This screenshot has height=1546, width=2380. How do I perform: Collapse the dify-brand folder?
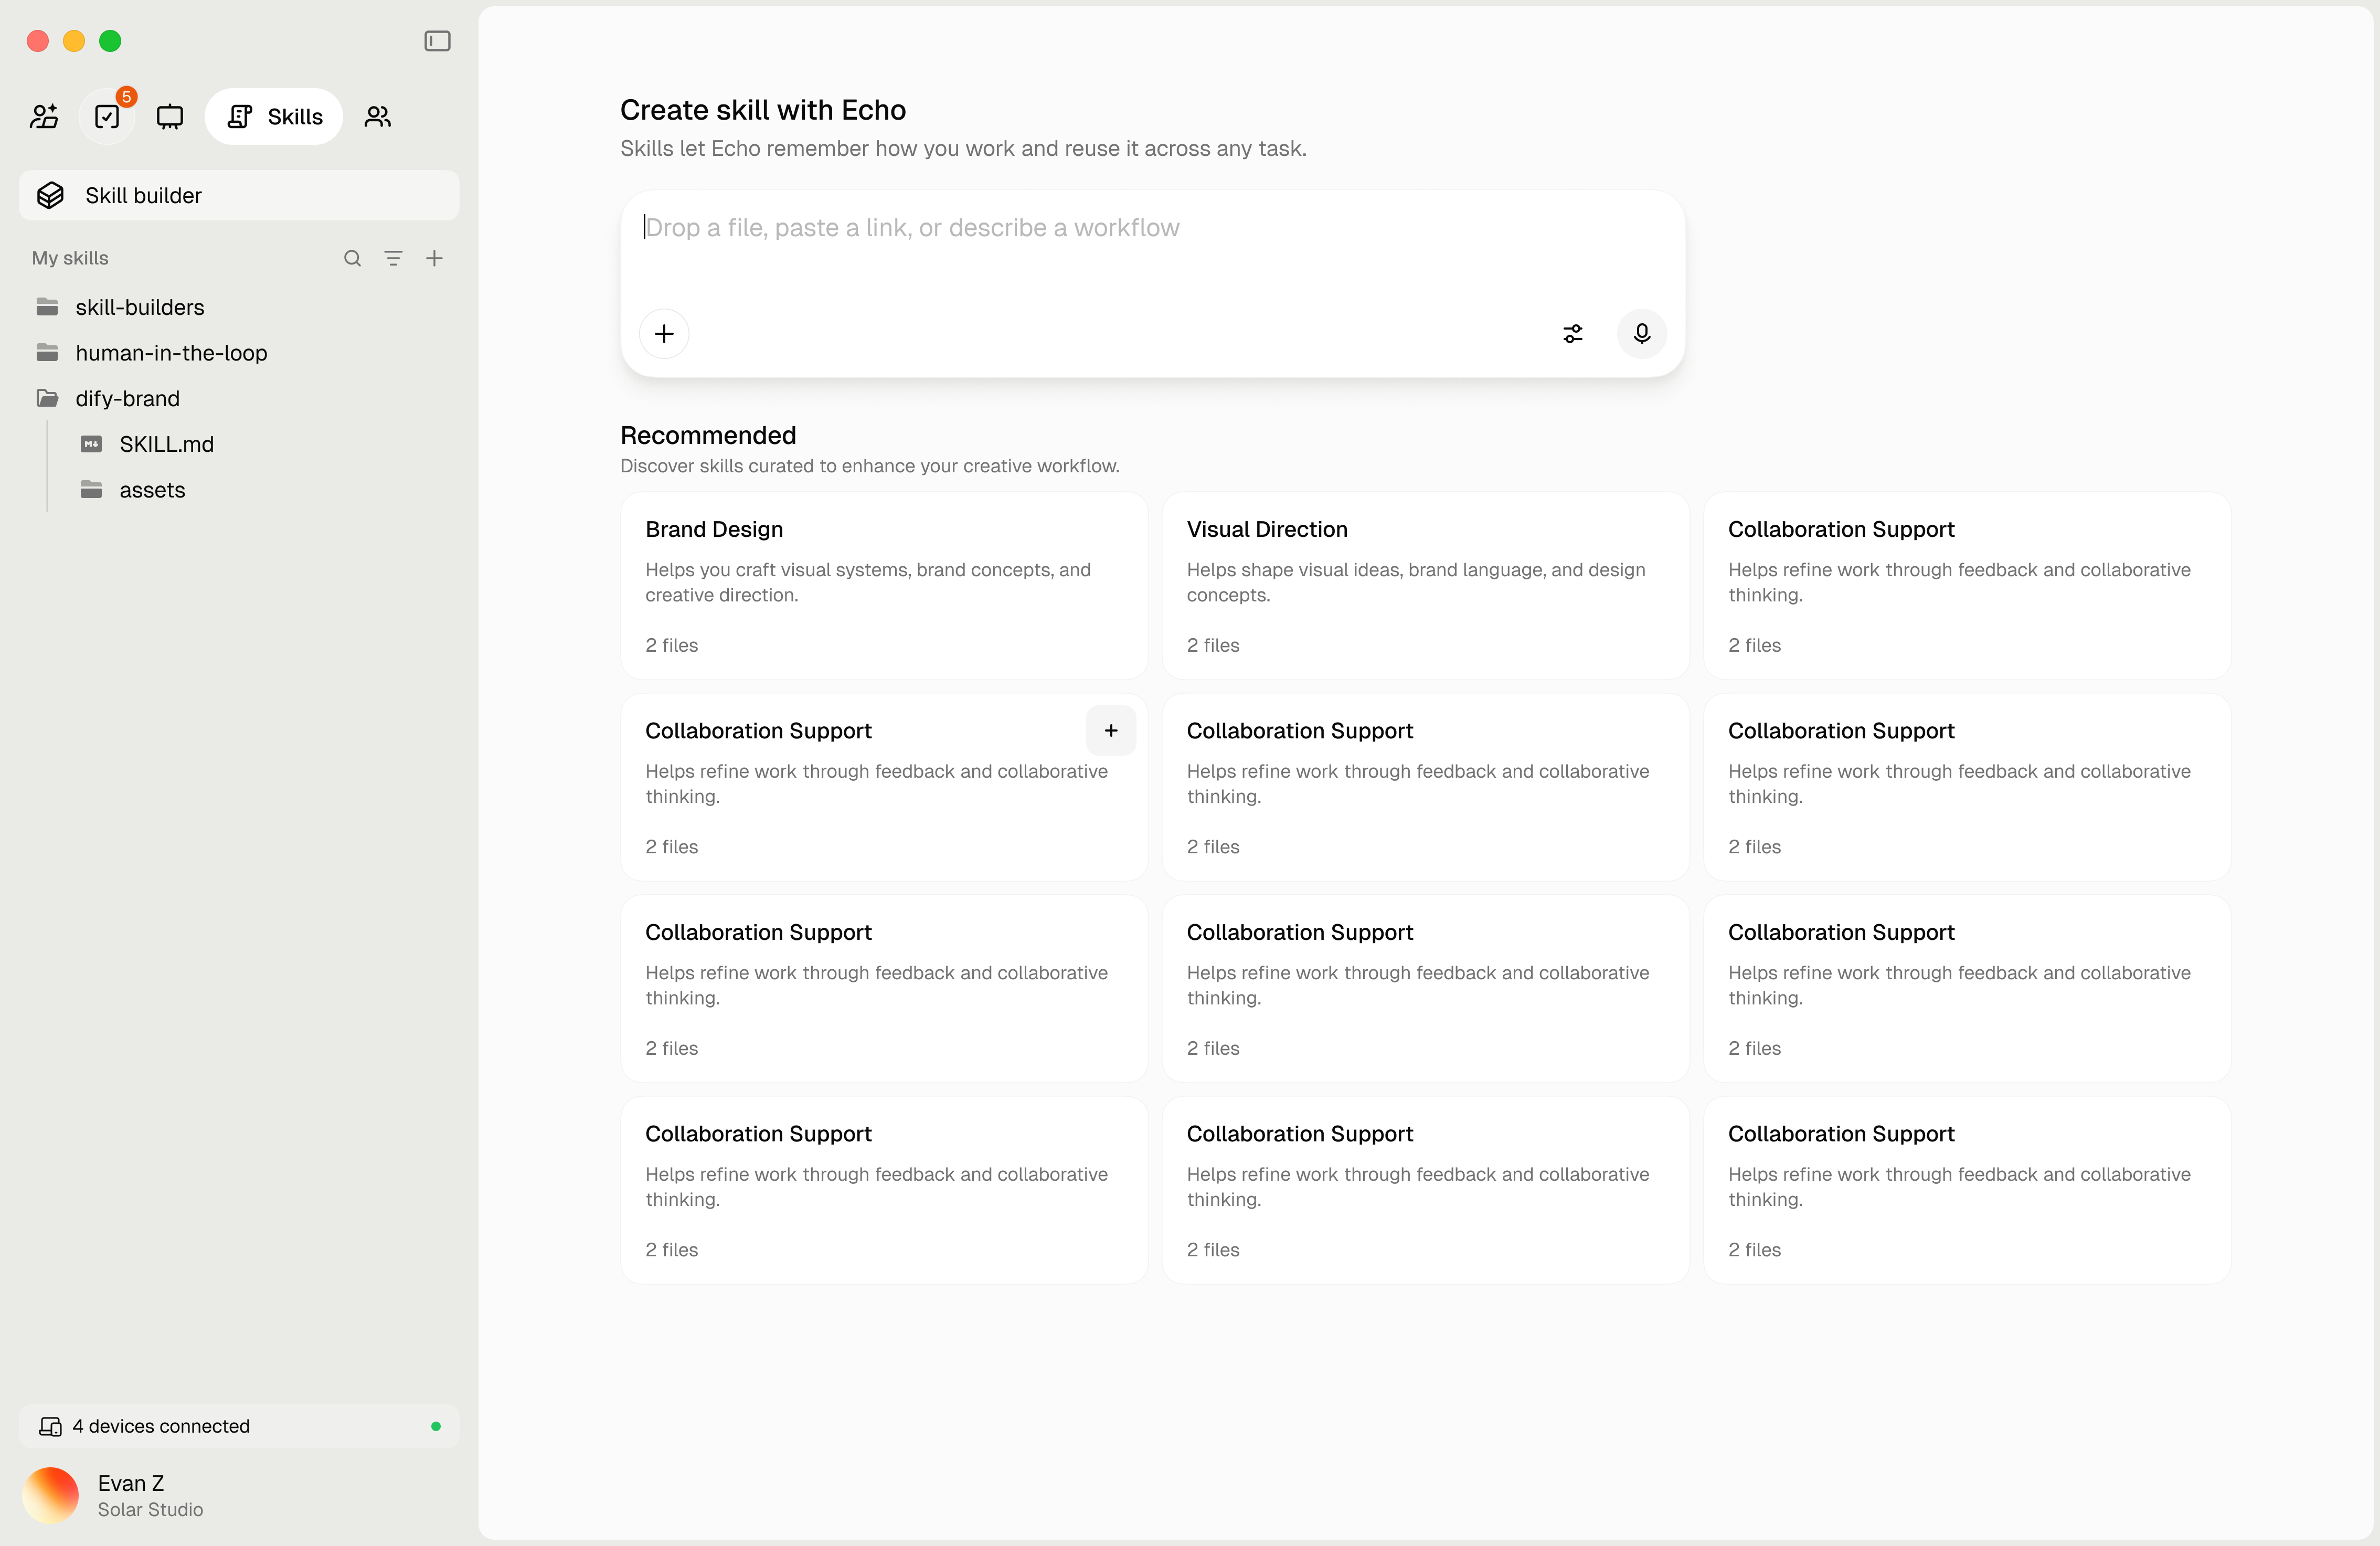[127, 399]
